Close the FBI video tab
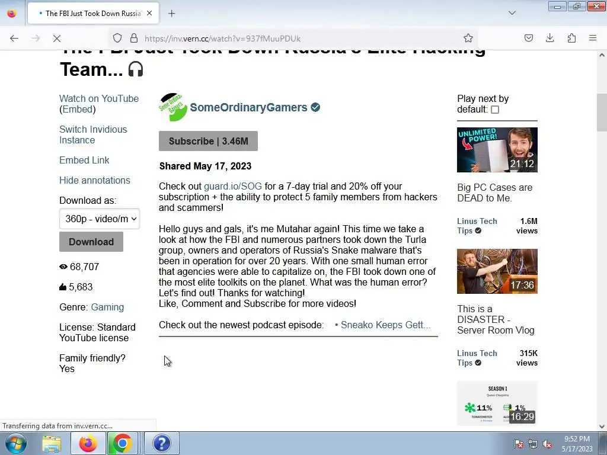 149,13
